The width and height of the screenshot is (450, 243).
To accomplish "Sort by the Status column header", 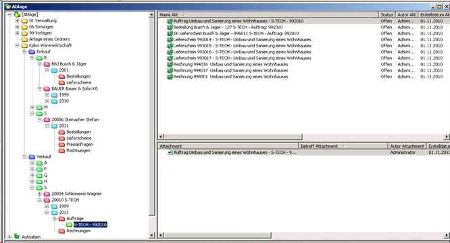I will tap(386, 15).
